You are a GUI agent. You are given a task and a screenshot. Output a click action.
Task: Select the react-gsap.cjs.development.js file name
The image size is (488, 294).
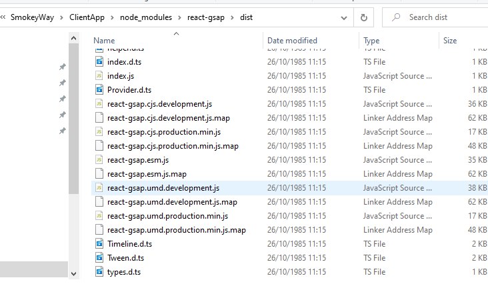[x=159, y=104]
